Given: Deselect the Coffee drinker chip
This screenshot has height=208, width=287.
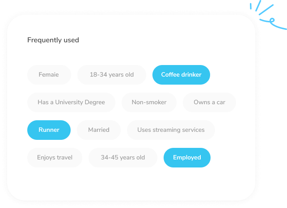Looking at the screenshot, I should (x=181, y=75).
